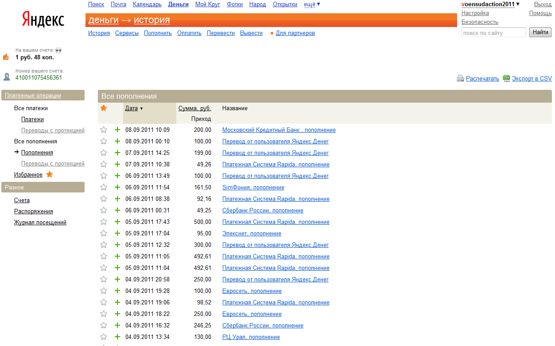Go to the Перевести section
The width and height of the screenshot is (555, 346).
pos(221,33)
